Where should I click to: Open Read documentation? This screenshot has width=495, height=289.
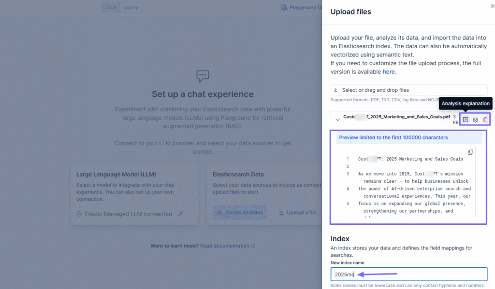tap(224, 246)
